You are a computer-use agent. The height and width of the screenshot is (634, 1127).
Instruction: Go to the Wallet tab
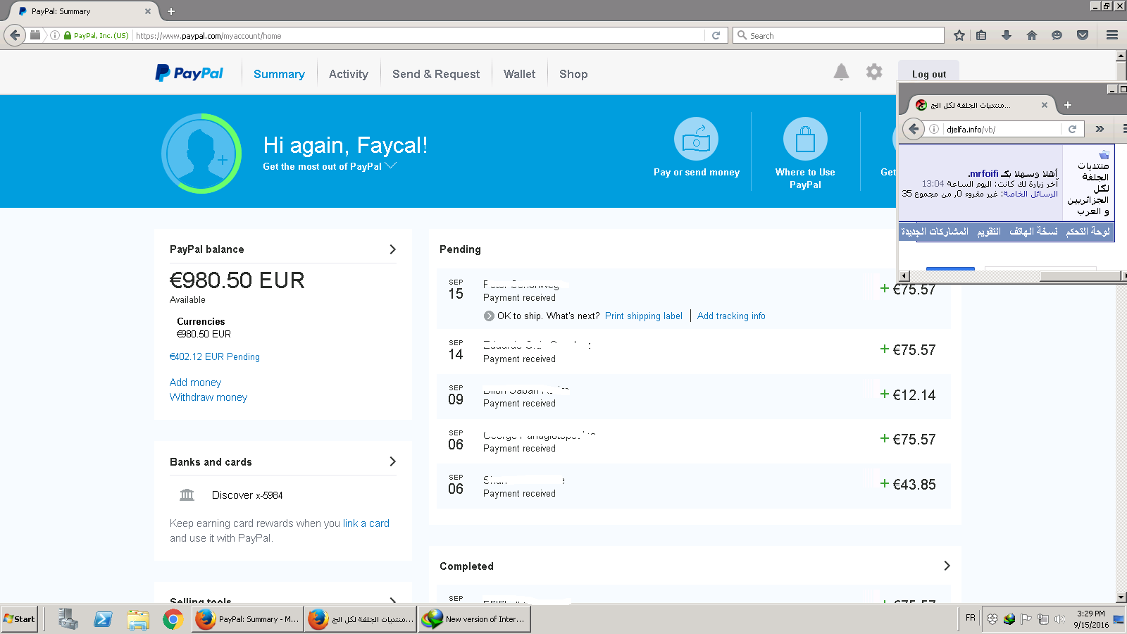point(519,74)
